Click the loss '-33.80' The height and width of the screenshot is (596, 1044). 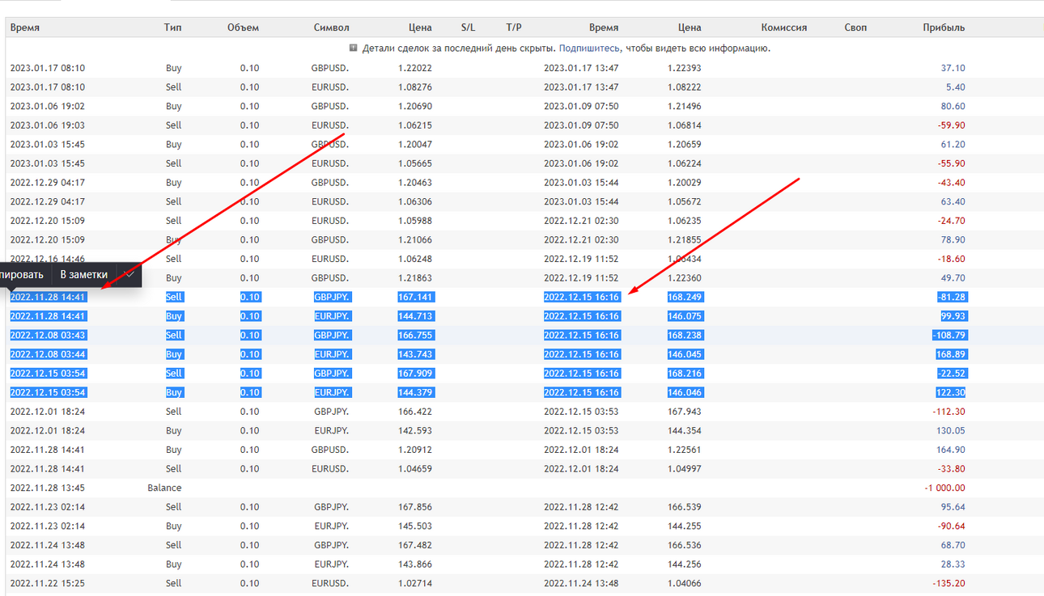coord(951,469)
